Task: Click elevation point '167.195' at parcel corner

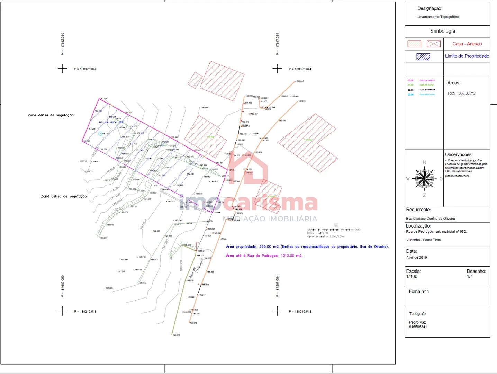Action: (x=103, y=99)
